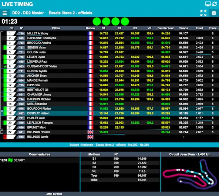
Task: Click arrow marker on the circuit map
Action: click(188, 171)
